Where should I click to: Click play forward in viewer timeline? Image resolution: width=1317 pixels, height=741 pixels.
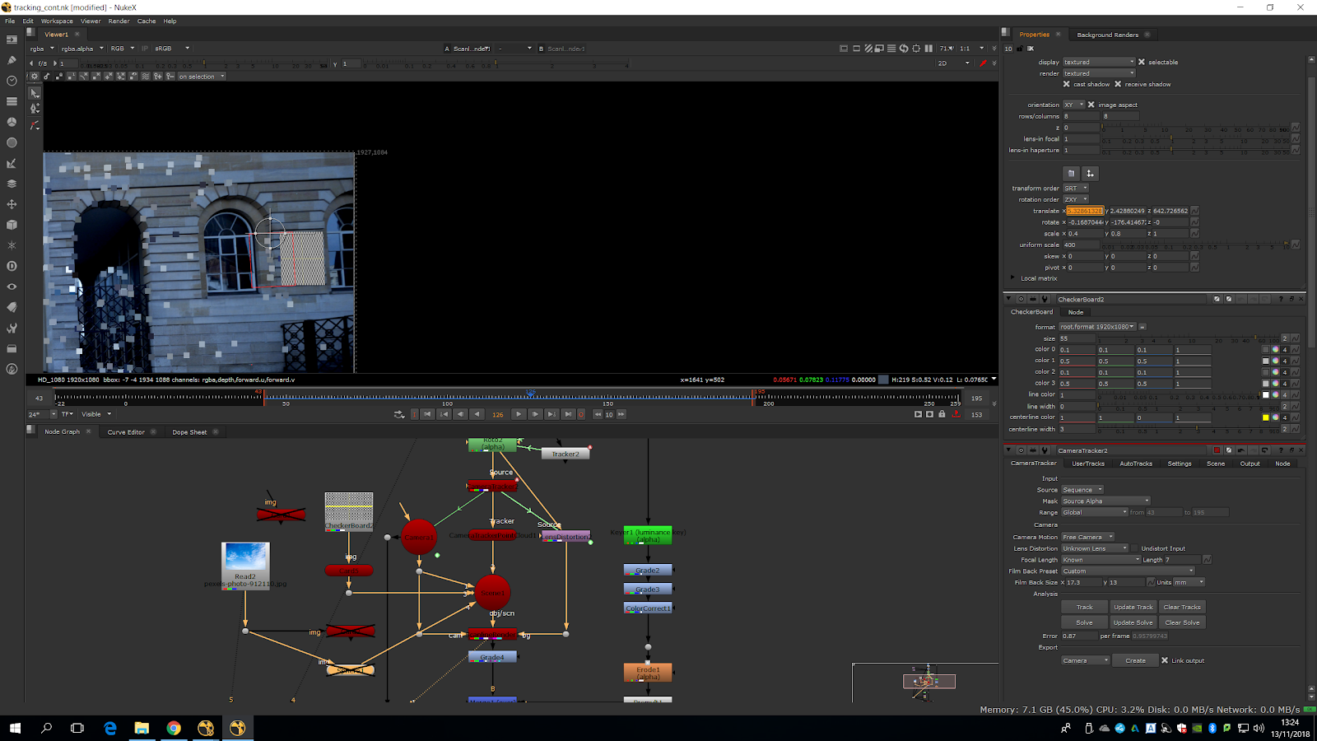coord(518,414)
